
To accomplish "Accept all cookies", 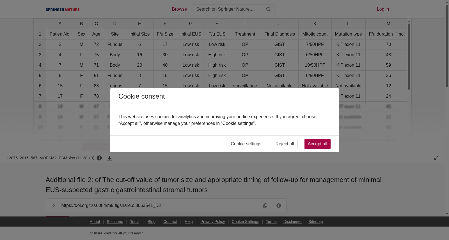I will [x=317, y=144].
